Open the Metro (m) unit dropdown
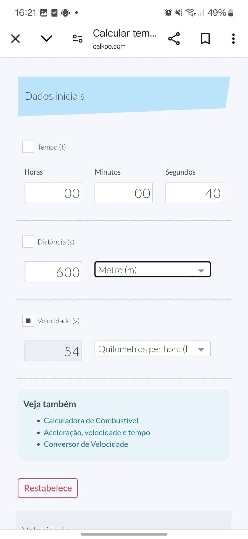Screen dimensions: 248x539 (153, 270)
